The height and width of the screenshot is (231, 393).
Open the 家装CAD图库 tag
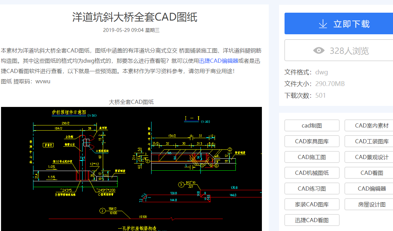click(x=312, y=204)
